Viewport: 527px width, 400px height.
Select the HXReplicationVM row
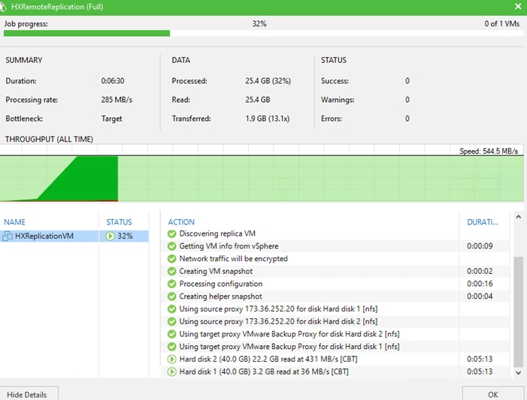click(74, 236)
